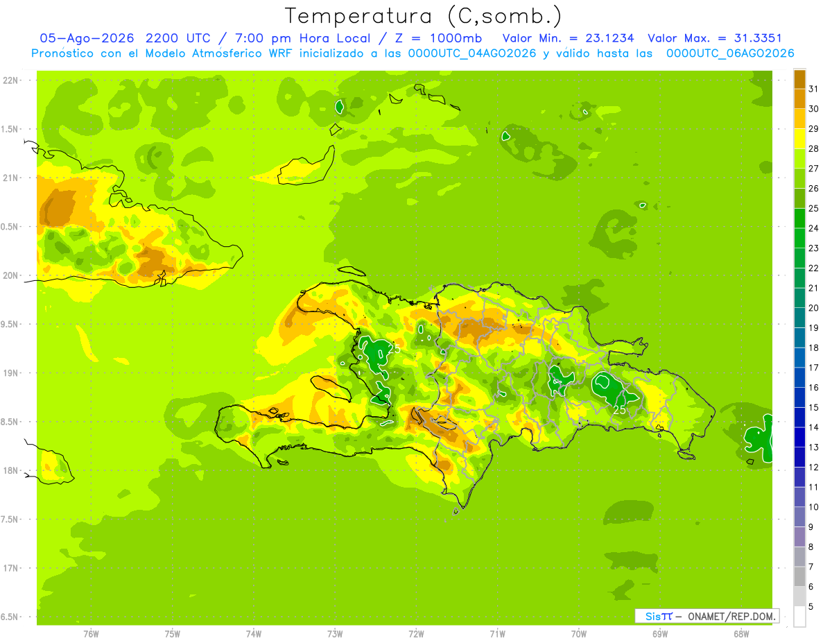Pick legend color between 27 and 28

pos(799,159)
